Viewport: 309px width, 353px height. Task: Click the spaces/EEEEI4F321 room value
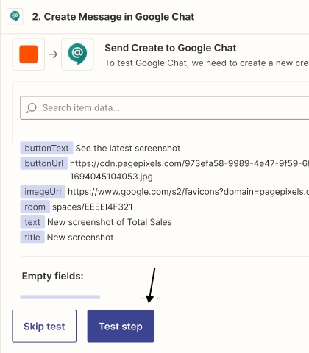point(93,207)
